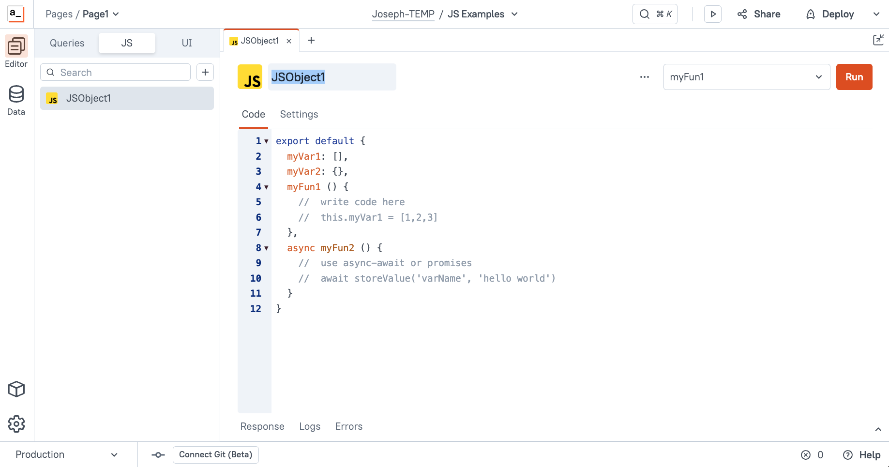Create a new JS object with the plus button
The image size is (889, 467).
tap(205, 72)
